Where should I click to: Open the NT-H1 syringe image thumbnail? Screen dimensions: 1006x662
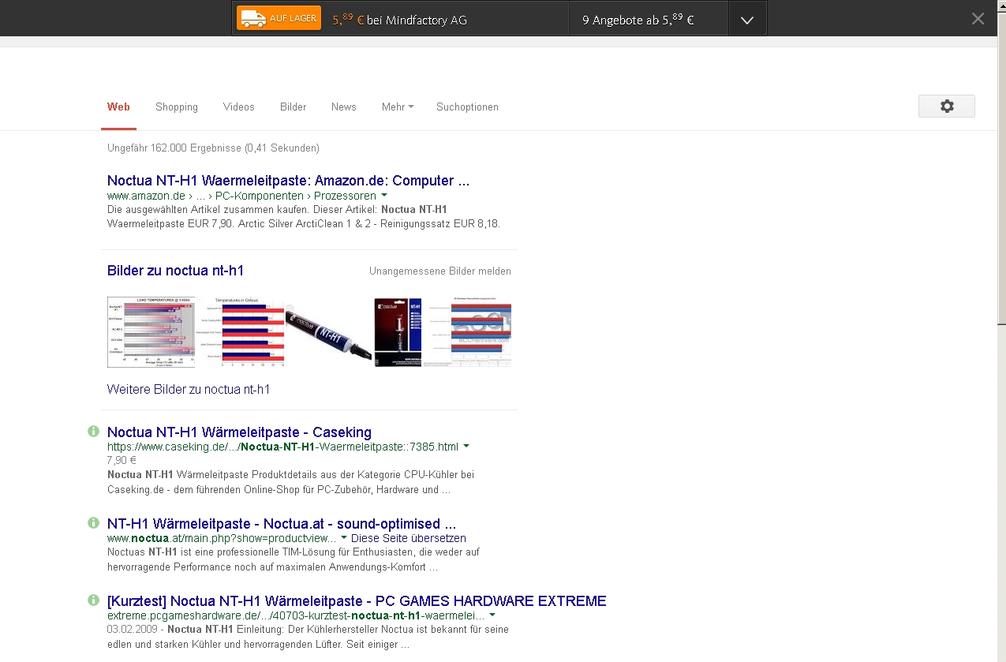(x=329, y=332)
